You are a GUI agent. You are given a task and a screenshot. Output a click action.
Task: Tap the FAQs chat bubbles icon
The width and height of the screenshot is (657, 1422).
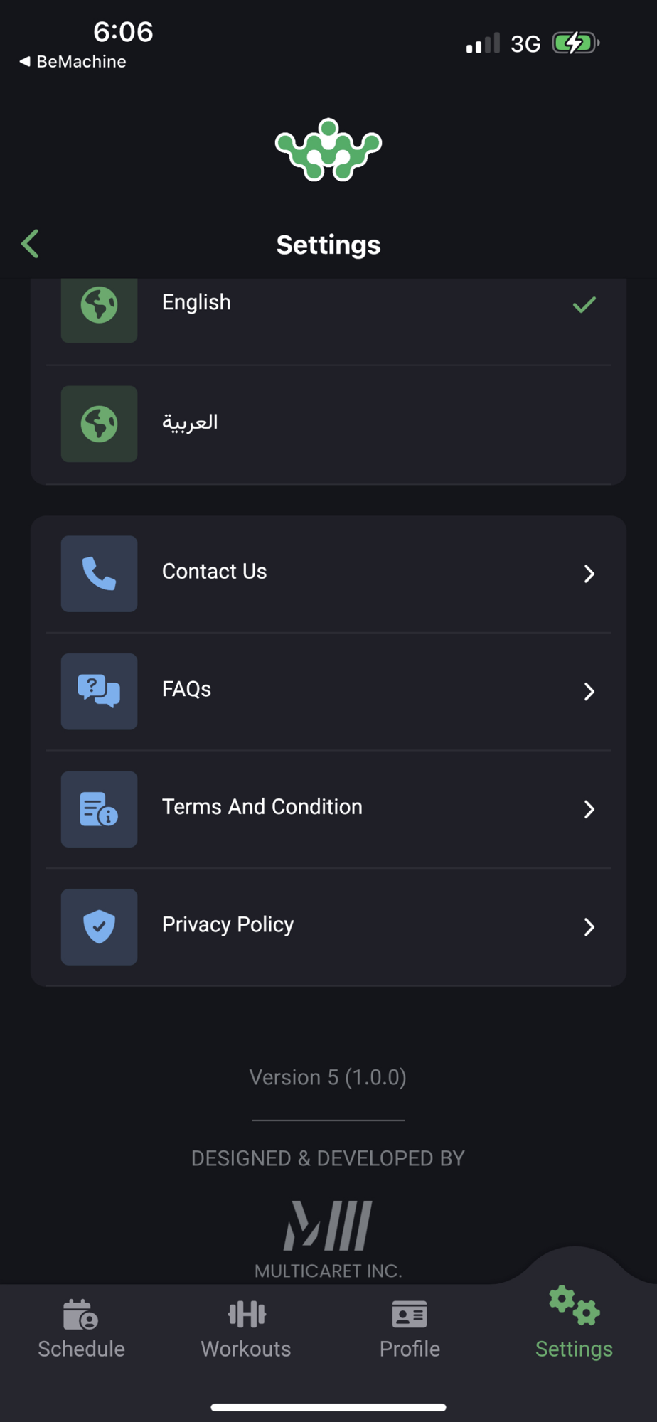point(99,691)
